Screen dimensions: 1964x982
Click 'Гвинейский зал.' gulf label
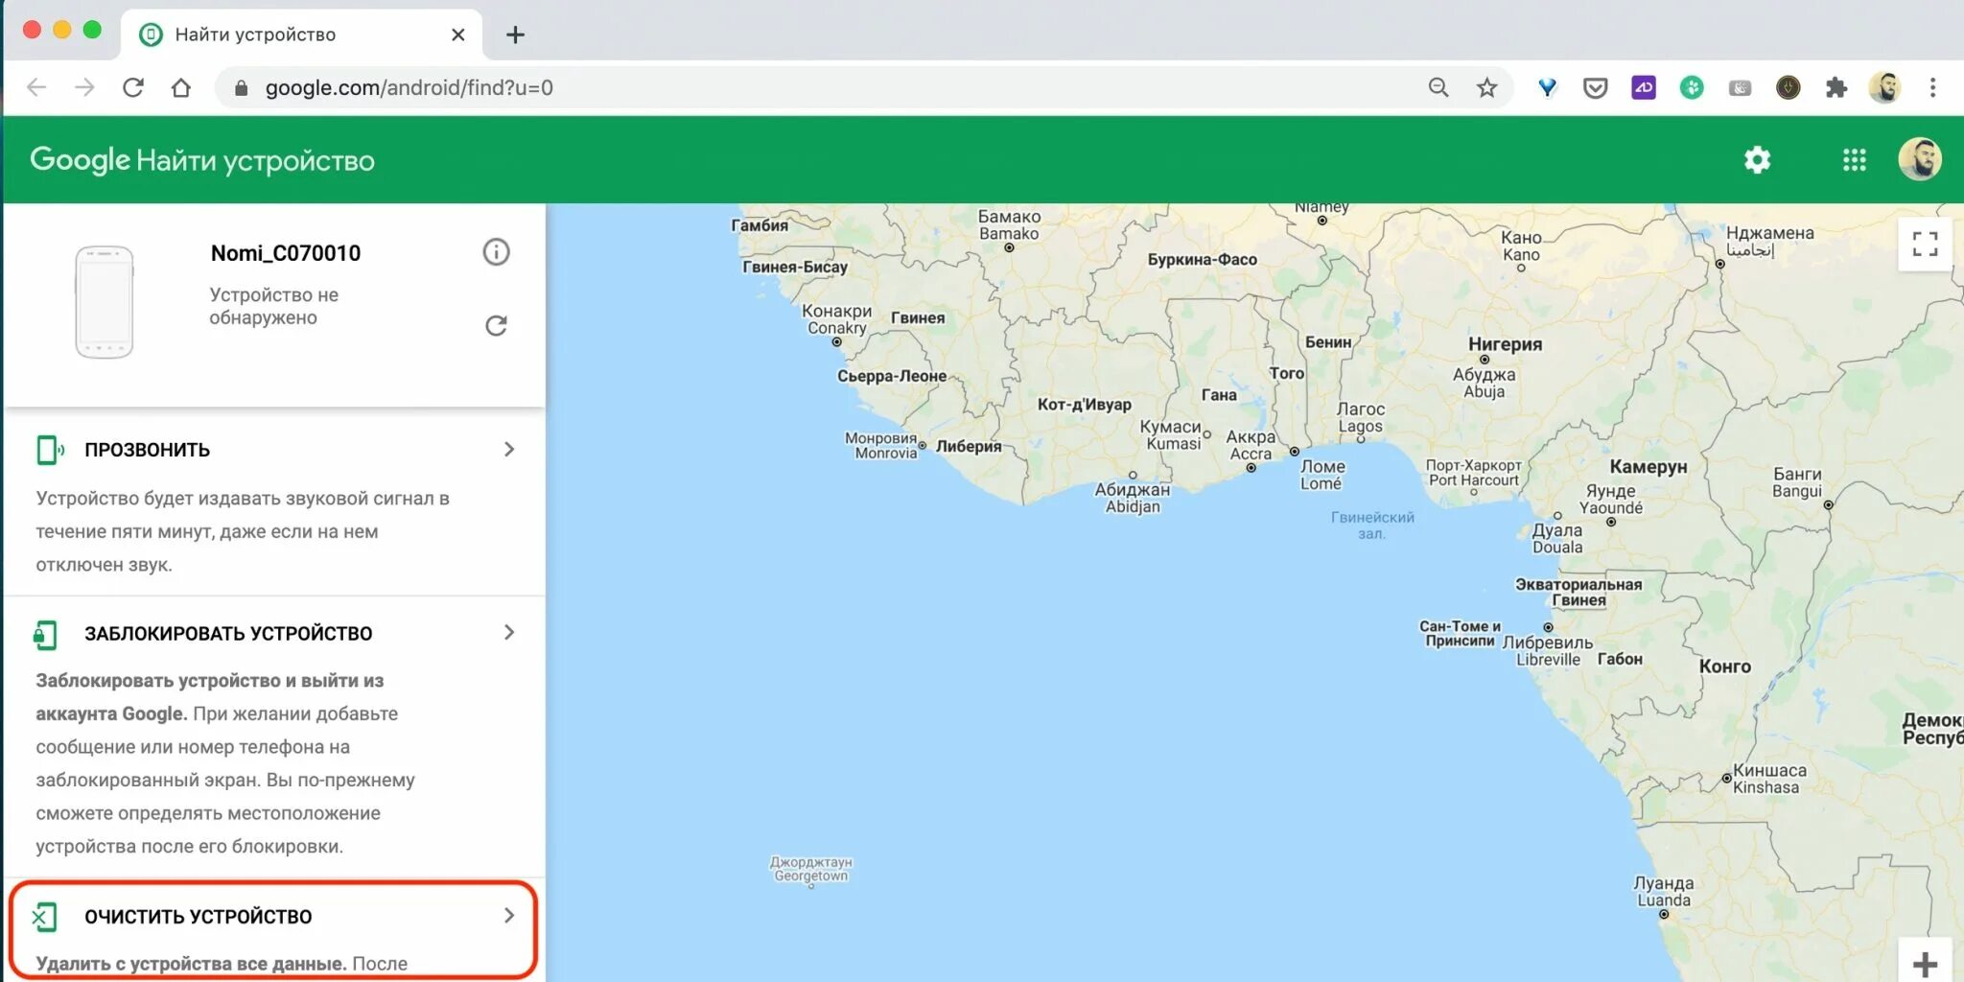click(1372, 526)
